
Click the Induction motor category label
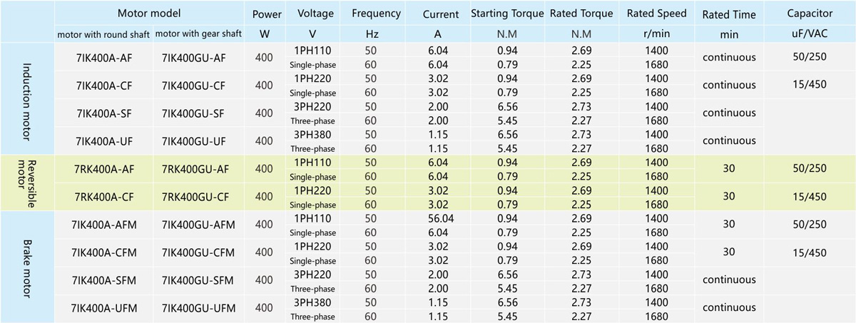coord(28,100)
